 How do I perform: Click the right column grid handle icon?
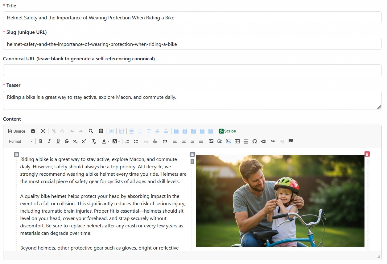(192, 154)
